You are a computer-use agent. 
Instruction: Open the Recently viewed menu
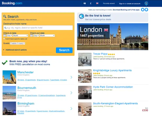tap(108, 3)
